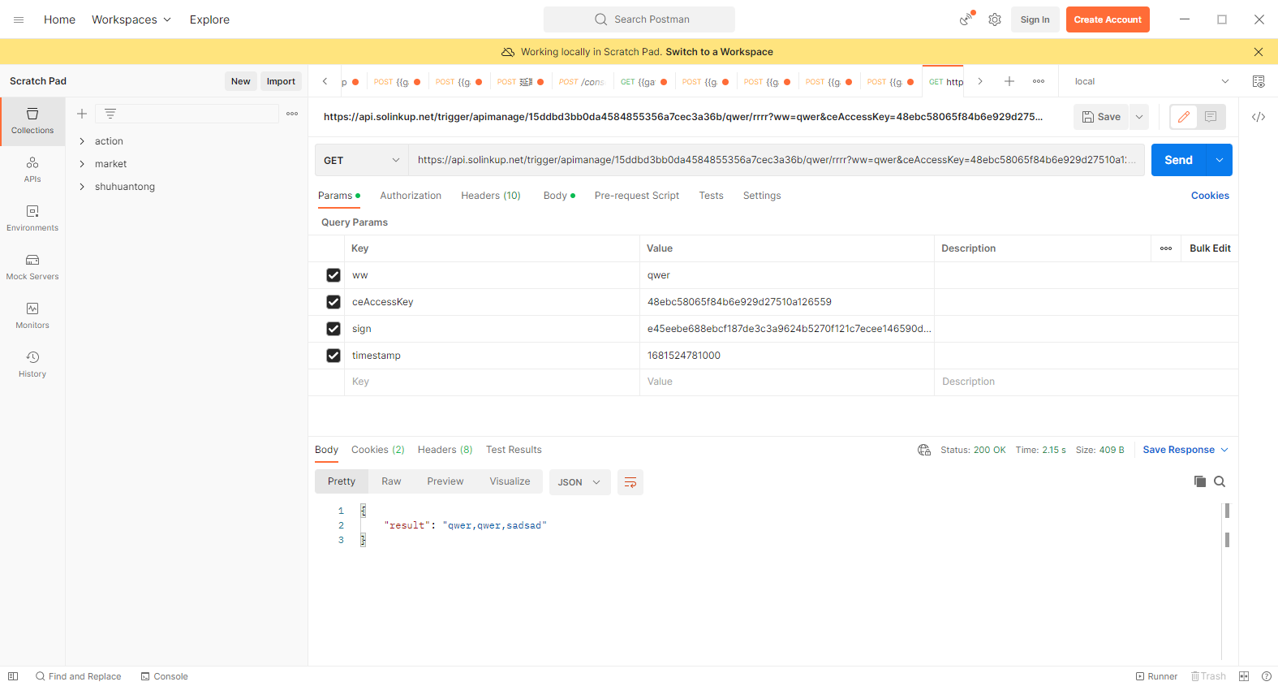
Task: Open params column options three dots
Action: click(x=1166, y=248)
